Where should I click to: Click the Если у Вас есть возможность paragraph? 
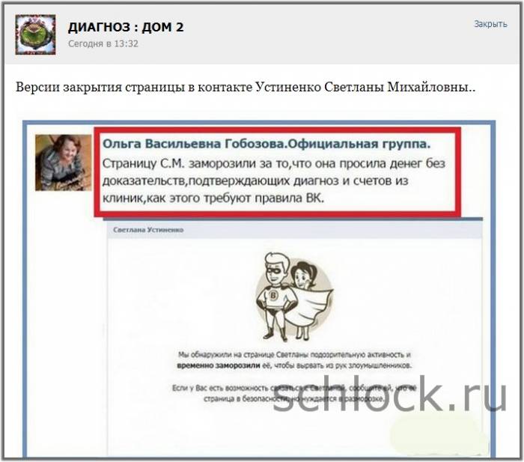[x=294, y=393]
